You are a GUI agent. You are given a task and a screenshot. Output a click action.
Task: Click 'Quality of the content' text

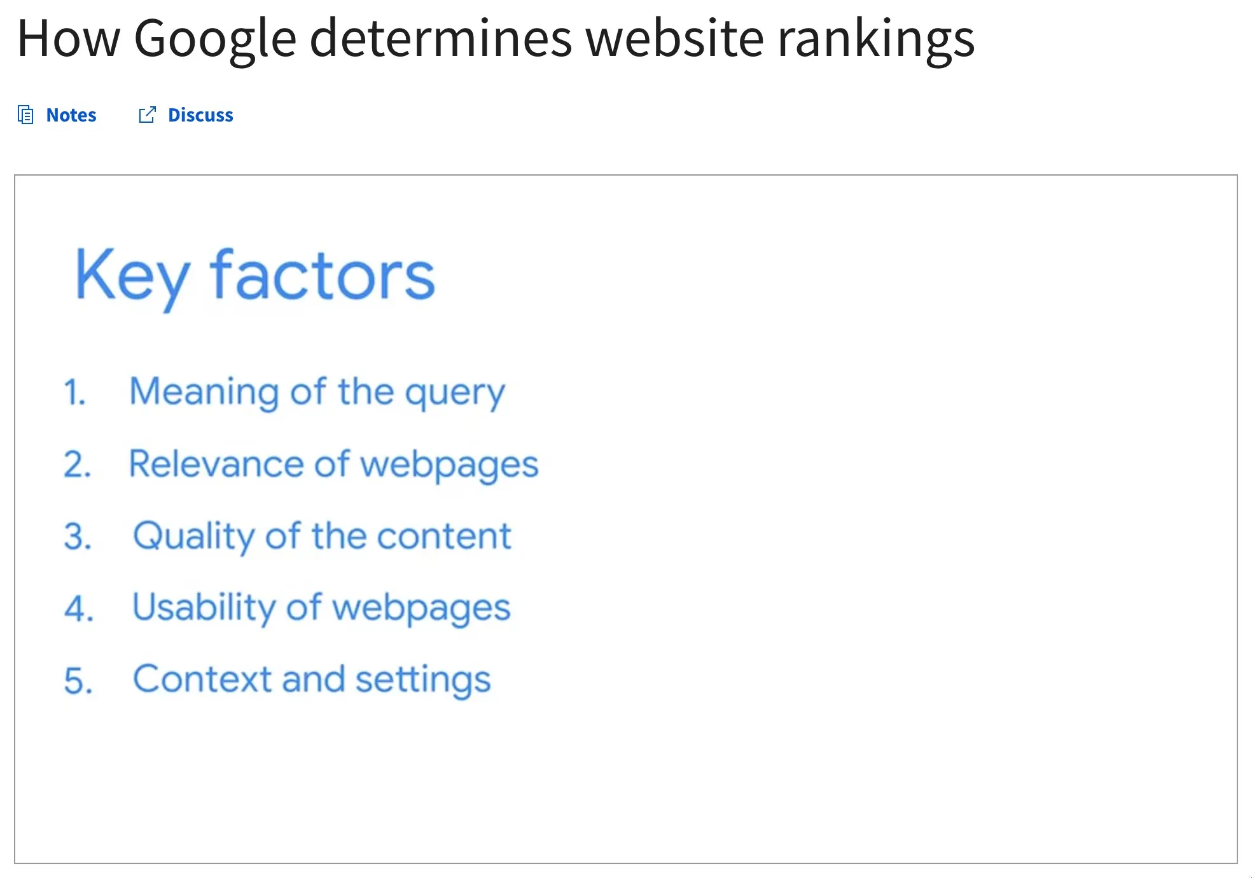point(321,536)
